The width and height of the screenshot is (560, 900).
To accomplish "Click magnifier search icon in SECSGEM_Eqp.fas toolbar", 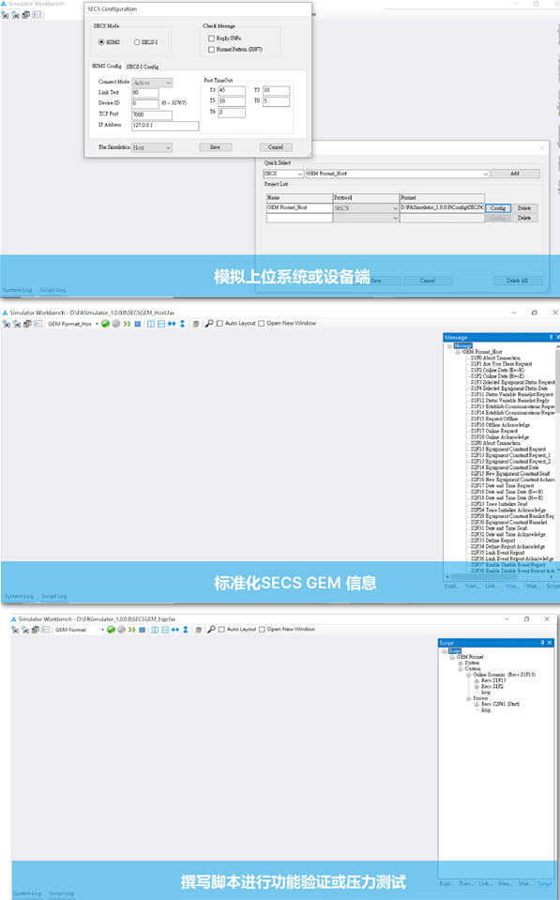I will 211,630.
